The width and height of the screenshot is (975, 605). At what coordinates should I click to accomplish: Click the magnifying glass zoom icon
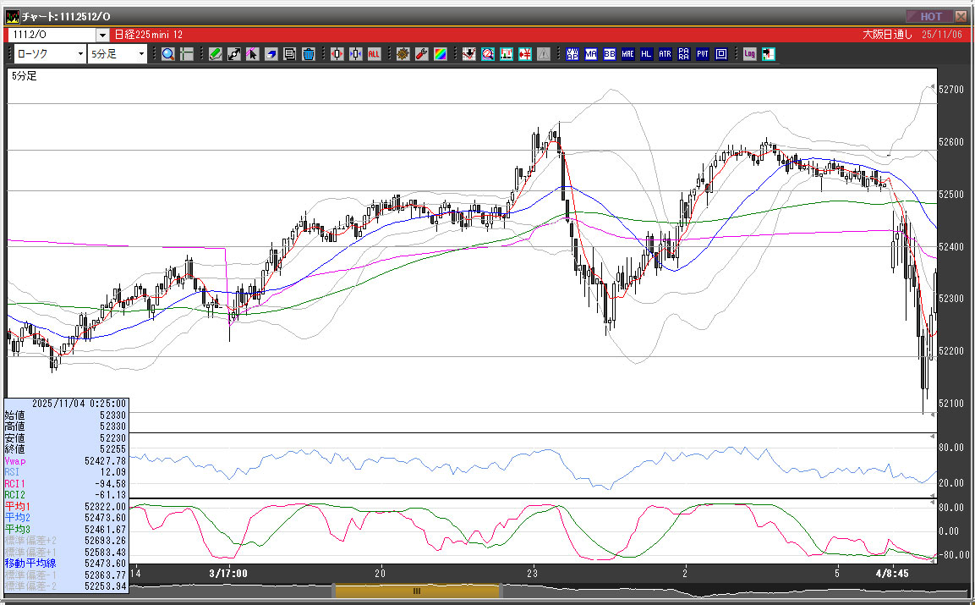(x=167, y=54)
